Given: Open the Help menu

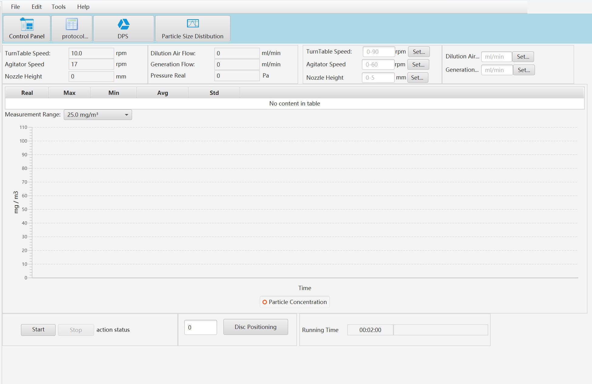Looking at the screenshot, I should (x=83, y=7).
